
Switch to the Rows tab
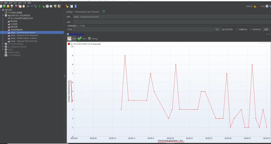tap(82, 39)
